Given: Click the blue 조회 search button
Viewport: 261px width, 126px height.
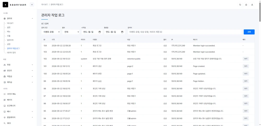Looking at the screenshot, I should (x=249, y=32).
